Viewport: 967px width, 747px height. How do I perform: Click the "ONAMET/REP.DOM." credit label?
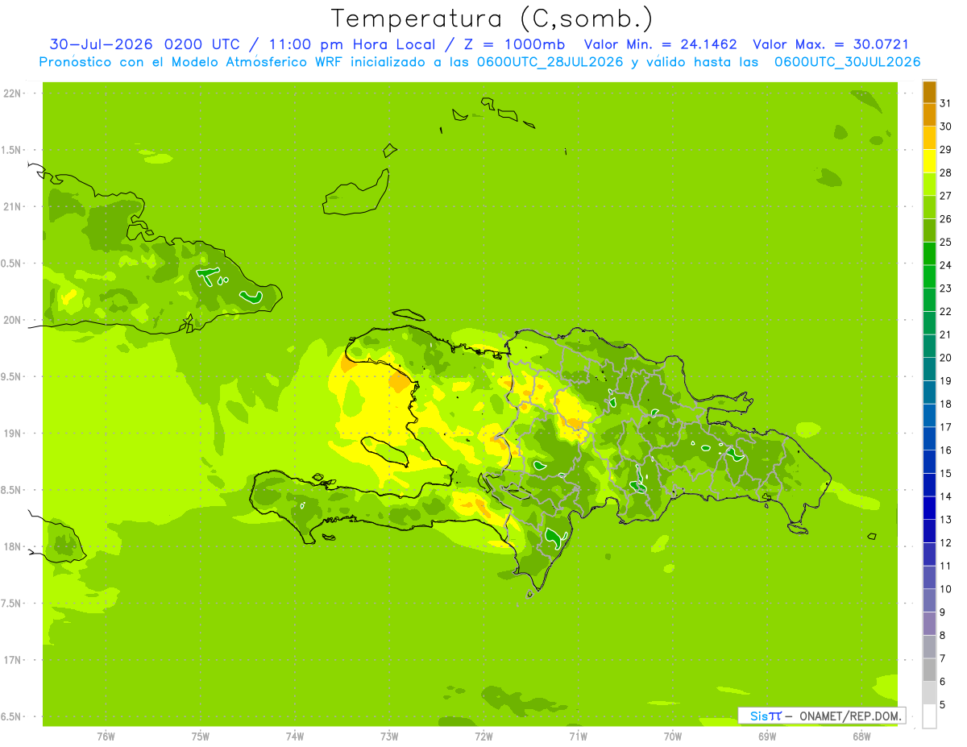click(x=849, y=716)
